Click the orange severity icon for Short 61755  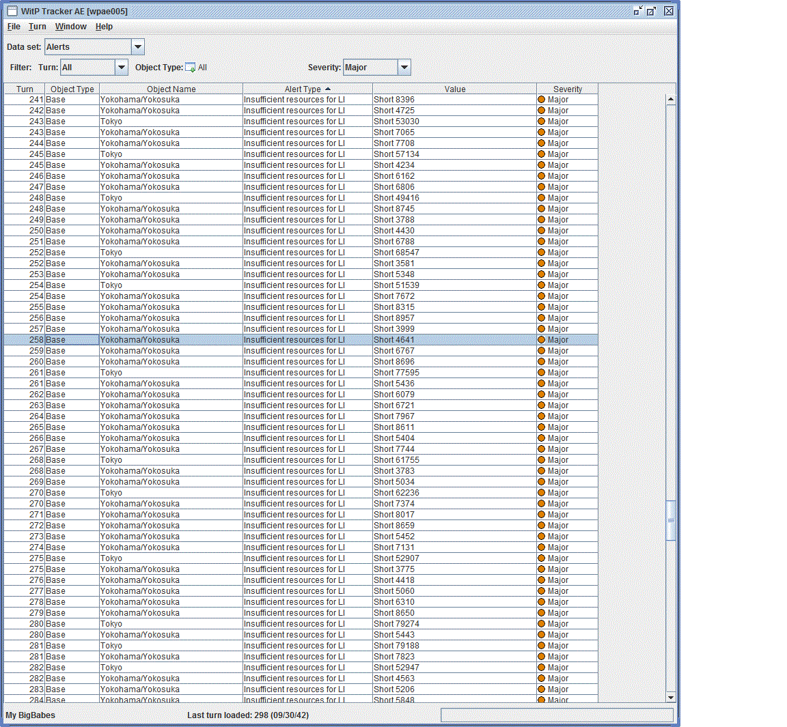pos(542,460)
